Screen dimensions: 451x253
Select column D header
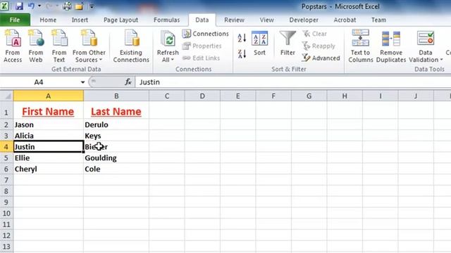(x=202, y=96)
